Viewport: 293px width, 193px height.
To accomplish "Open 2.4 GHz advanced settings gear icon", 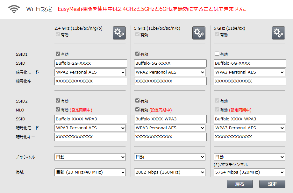I will (x=119, y=33).
